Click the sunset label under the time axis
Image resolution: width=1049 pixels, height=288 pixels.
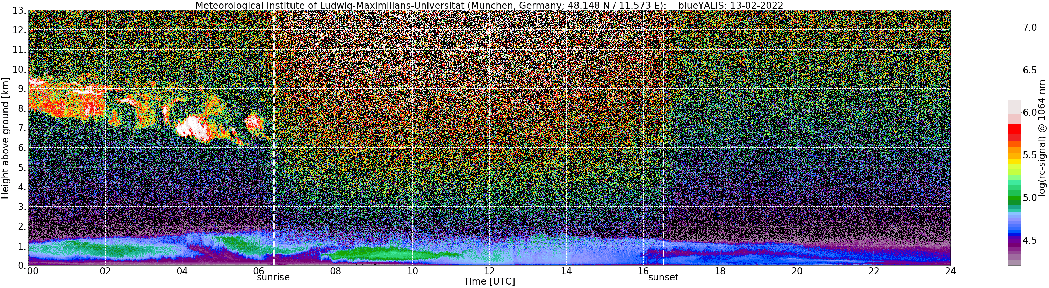coord(663,278)
